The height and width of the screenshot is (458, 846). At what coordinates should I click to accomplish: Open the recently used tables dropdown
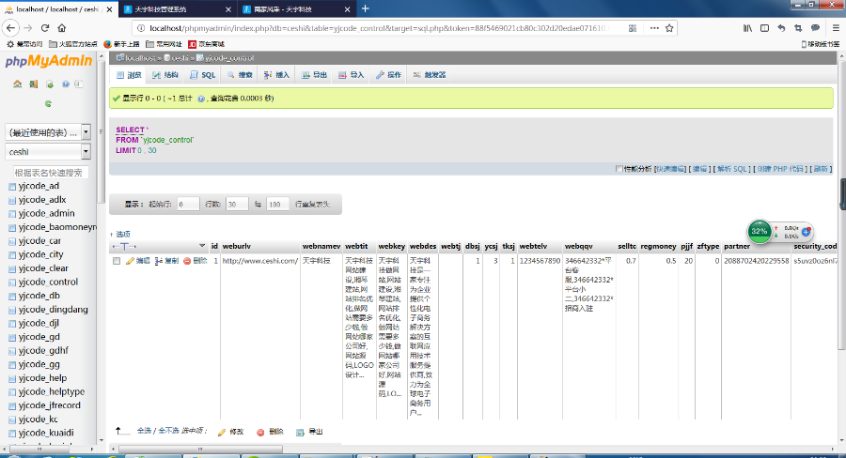point(47,132)
